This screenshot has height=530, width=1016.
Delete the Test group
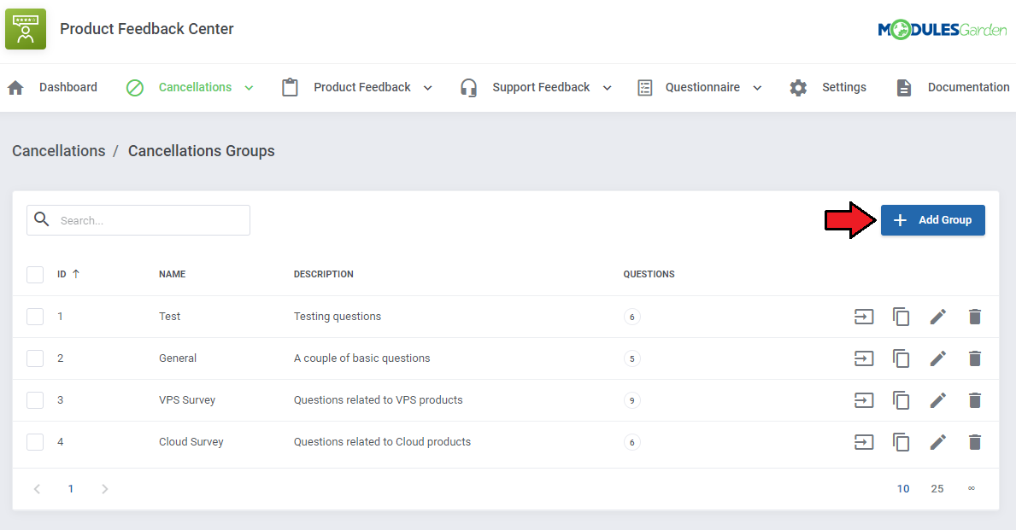click(x=974, y=317)
